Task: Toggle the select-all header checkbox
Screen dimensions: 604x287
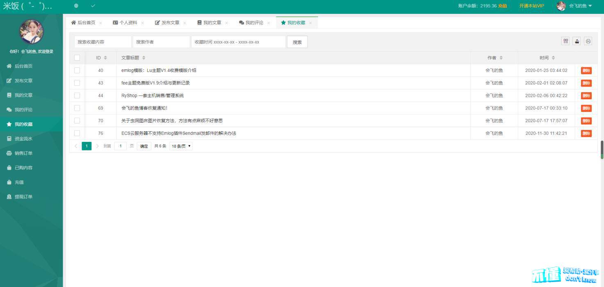Action: (77, 58)
